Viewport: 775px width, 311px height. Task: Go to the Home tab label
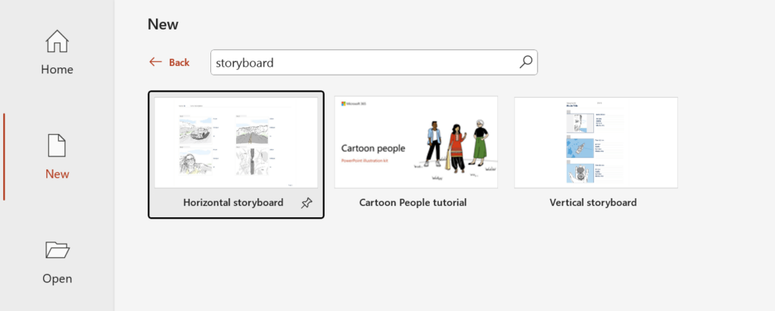pyautogui.click(x=58, y=70)
